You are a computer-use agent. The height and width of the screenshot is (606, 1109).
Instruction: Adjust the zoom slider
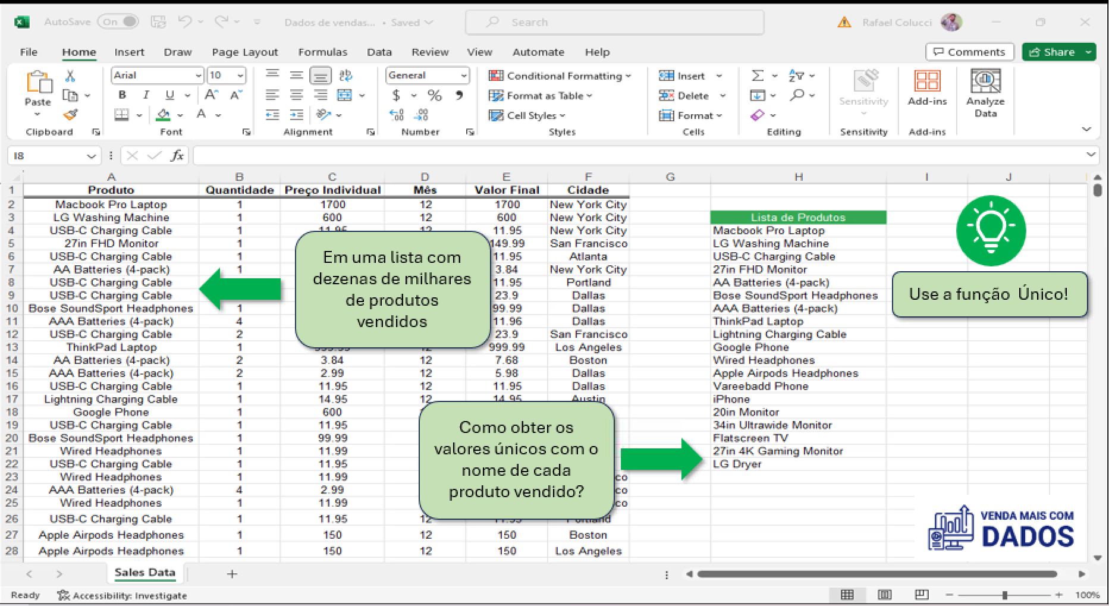1005,595
